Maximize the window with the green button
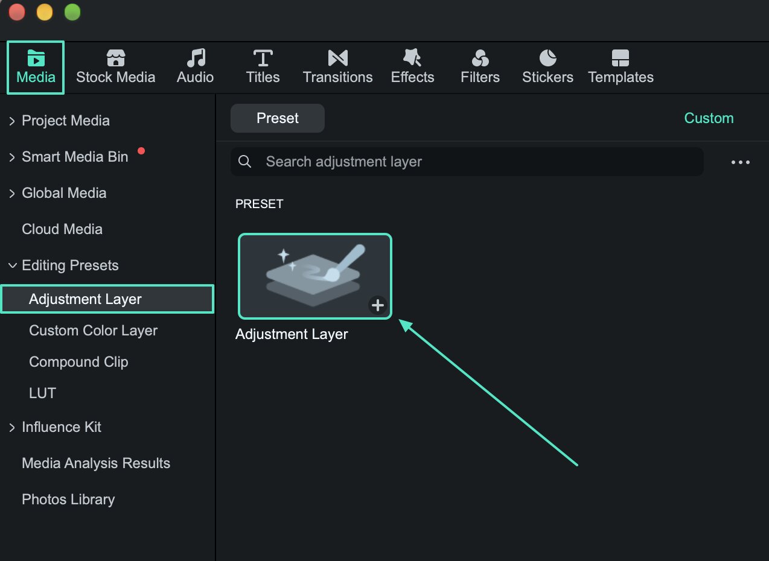Viewport: 769px width, 561px height. [x=72, y=12]
